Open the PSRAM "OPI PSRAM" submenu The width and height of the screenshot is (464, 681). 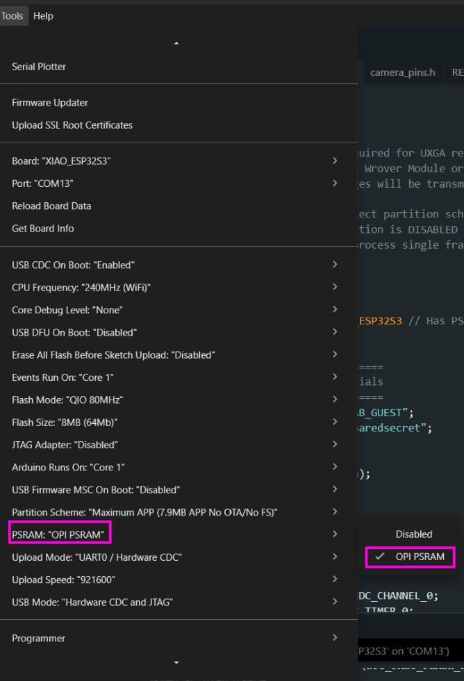tap(179, 534)
